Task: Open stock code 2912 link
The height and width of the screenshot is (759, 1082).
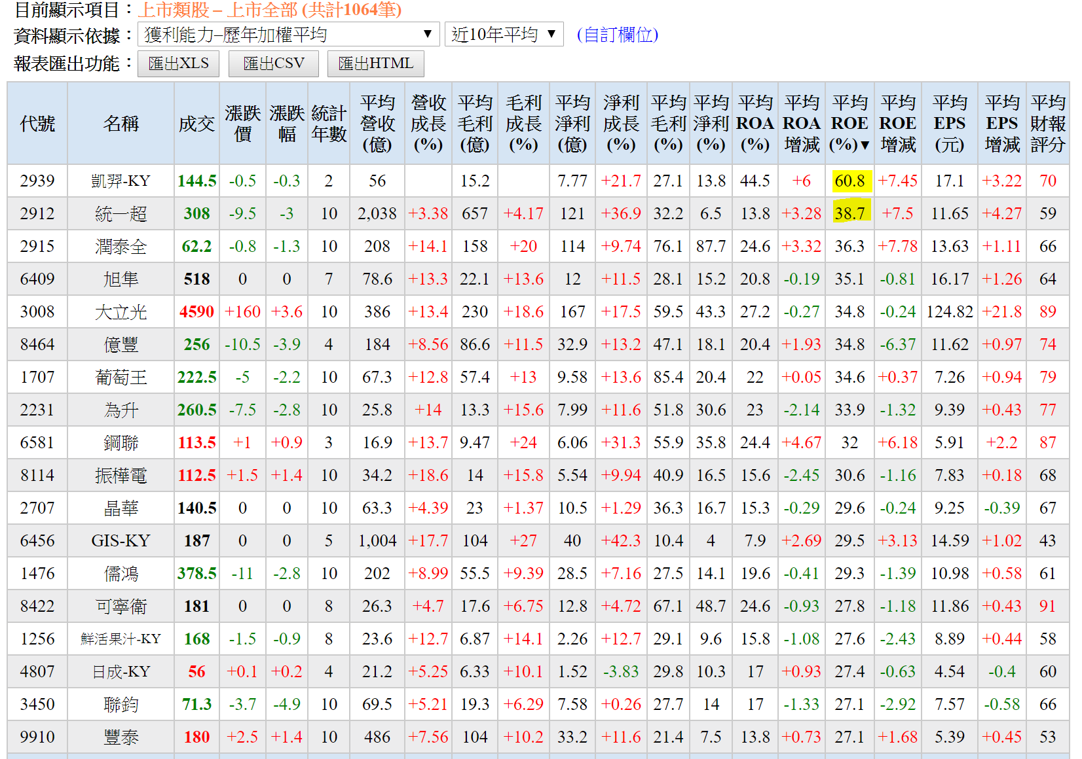Action: pyautogui.click(x=37, y=213)
